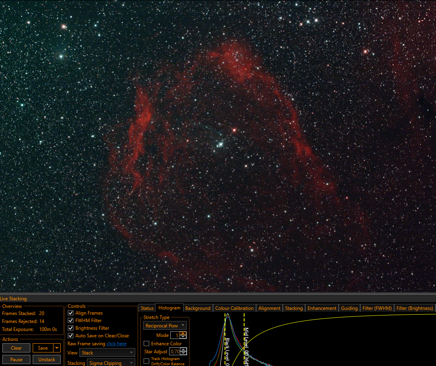436x366 pixels.
Task: Disable the FWHM Filter checkbox
Action: pos(71,321)
